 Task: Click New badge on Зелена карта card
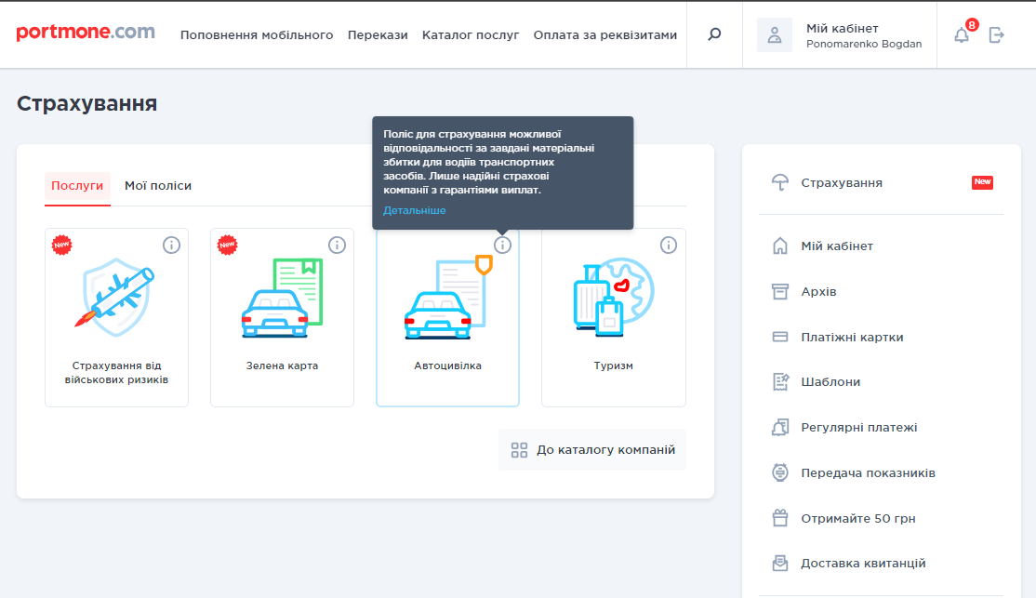point(227,246)
